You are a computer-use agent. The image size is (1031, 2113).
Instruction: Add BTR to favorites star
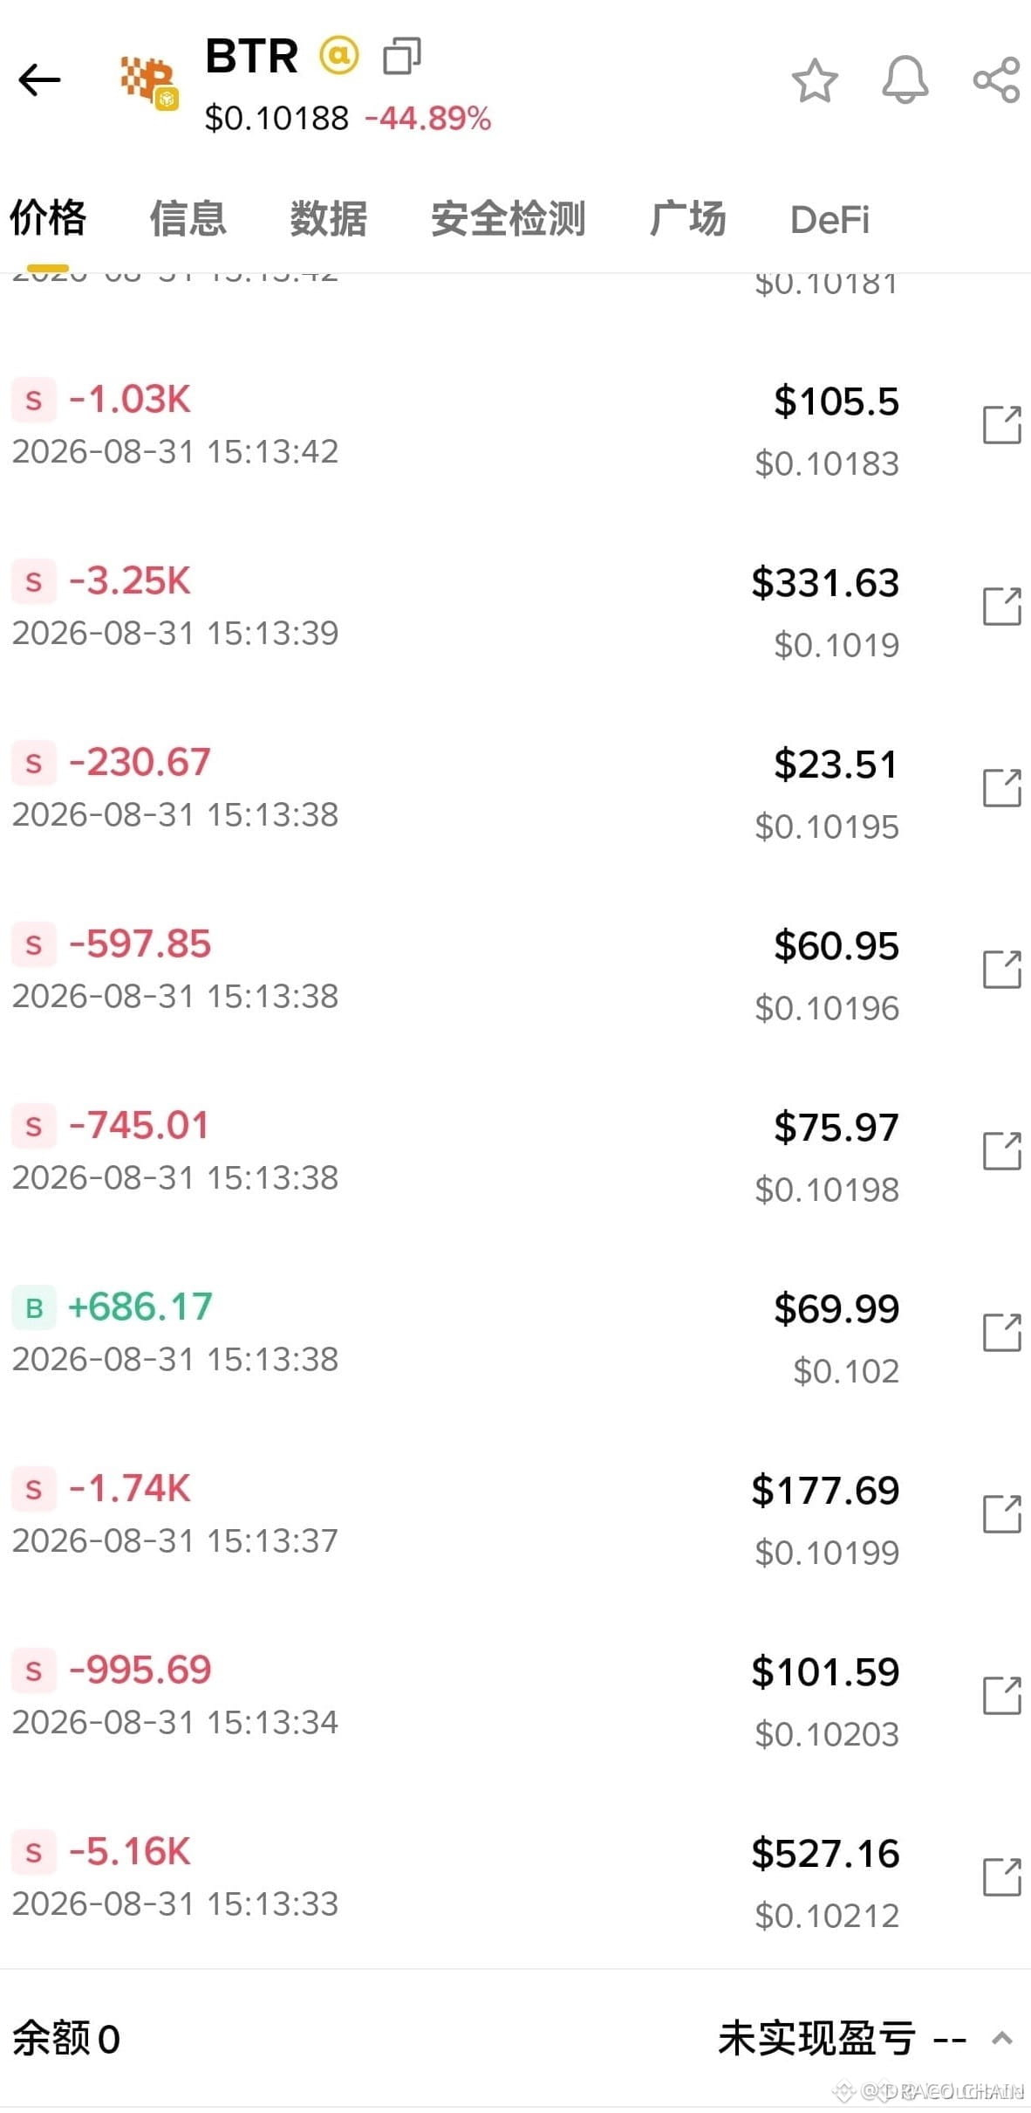[x=815, y=80]
